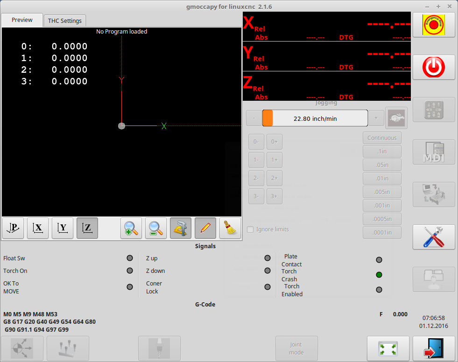
Task: Jog joint 2 negative
Action: pyautogui.click(x=256, y=178)
